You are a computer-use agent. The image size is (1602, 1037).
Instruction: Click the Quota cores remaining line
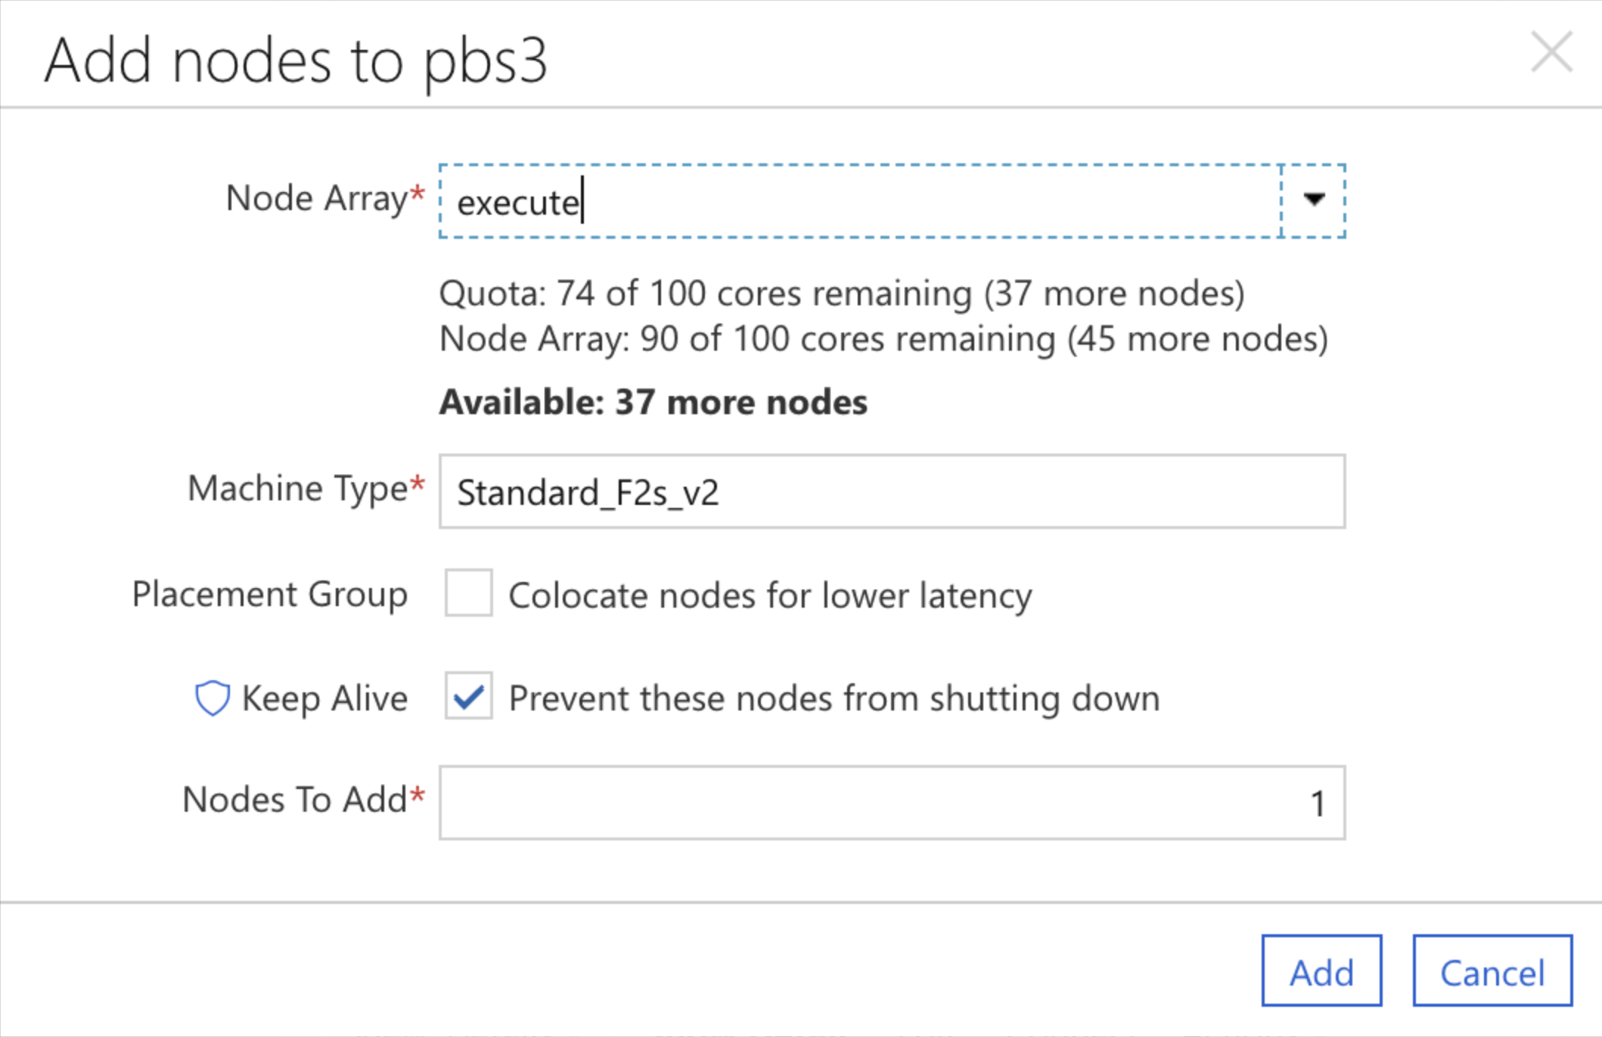pos(842,293)
